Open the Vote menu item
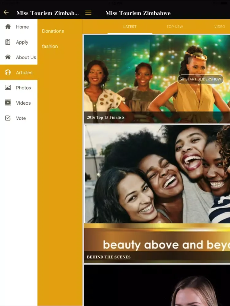The image size is (230, 306). [19, 118]
